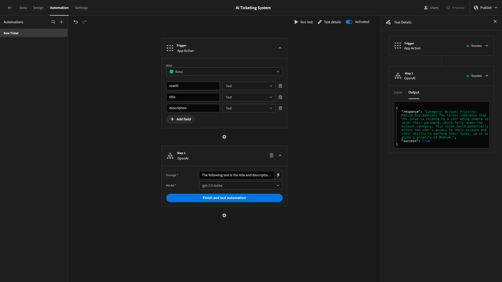Open the Publish dropdown menu
The image size is (502, 282).
coord(486,8)
